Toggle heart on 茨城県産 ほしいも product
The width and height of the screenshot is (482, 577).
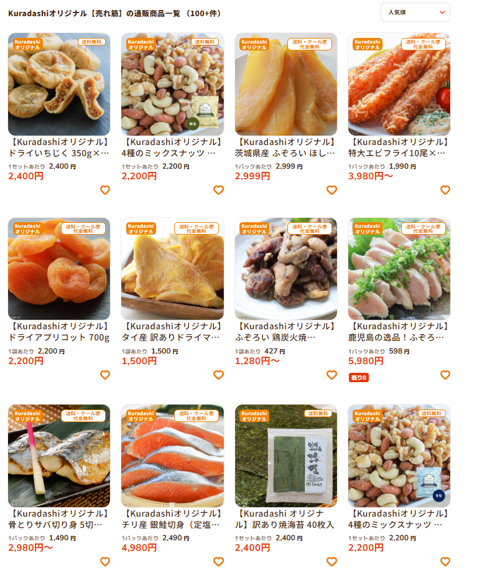pyautogui.click(x=331, y=190)
